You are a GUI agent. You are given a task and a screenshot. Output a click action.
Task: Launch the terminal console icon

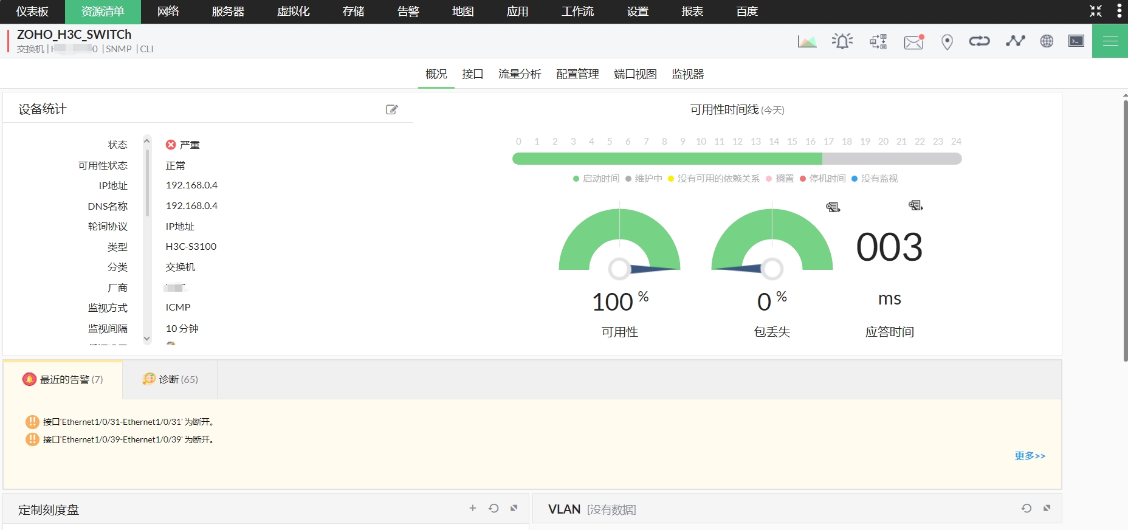[1076, 41]
